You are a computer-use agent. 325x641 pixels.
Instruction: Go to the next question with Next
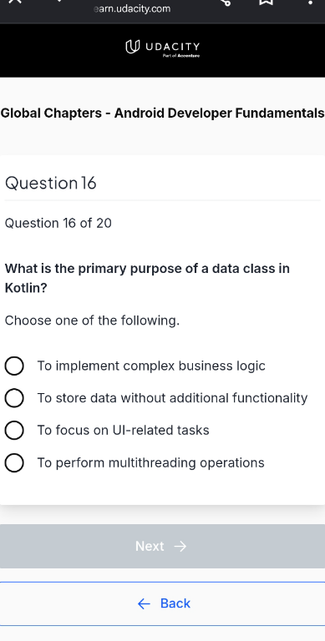[x=162, y=546]
